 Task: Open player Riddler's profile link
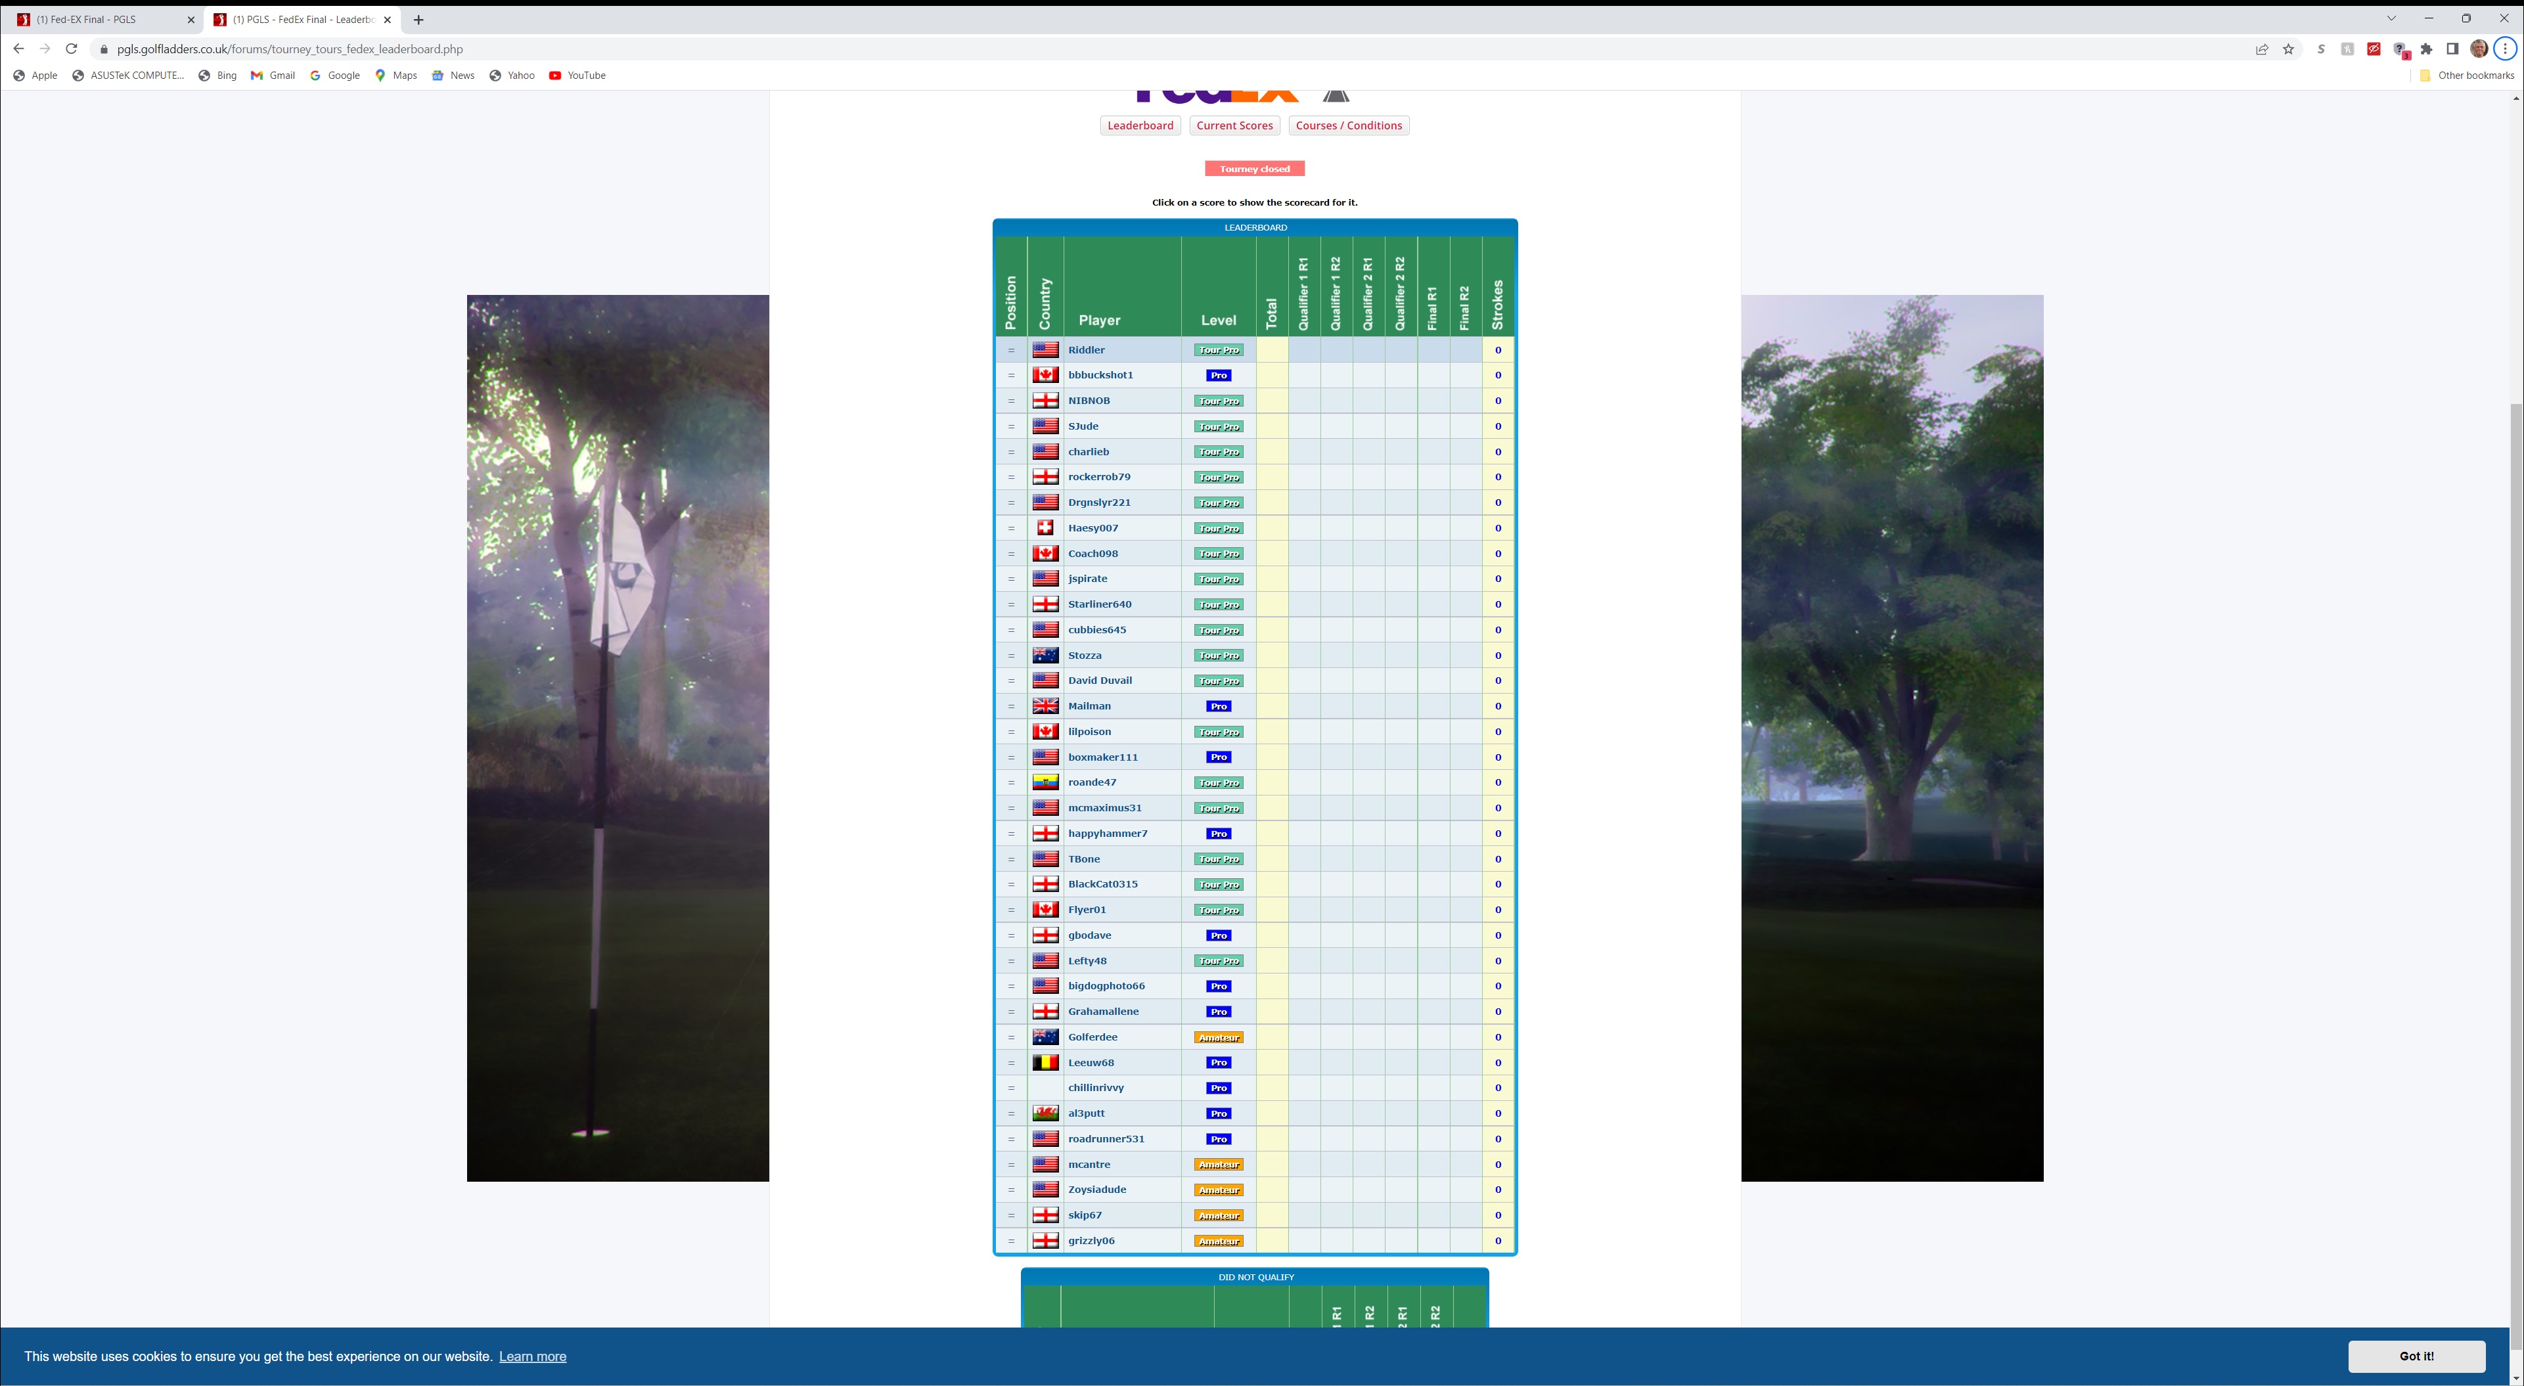pyautogui.click(x=1086, y=349)
